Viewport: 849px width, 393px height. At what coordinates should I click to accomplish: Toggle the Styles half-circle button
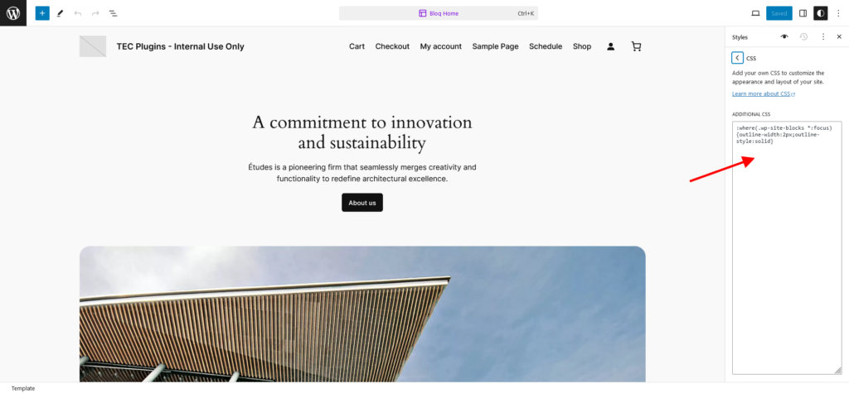(x=821, y=13)
